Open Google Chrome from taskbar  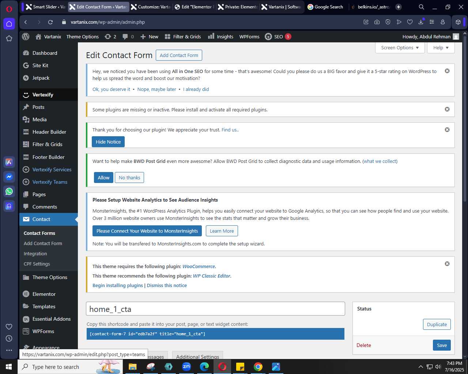click(258, 367)
